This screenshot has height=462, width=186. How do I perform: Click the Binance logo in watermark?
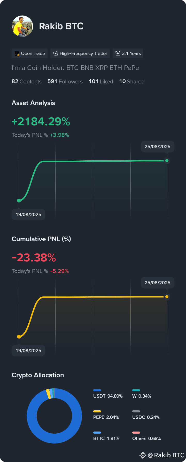click(x=143, y=455)
